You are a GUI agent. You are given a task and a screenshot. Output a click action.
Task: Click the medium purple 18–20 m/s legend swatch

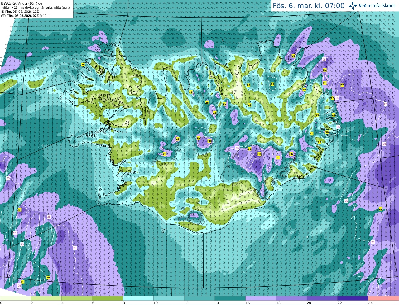point(291,298)
